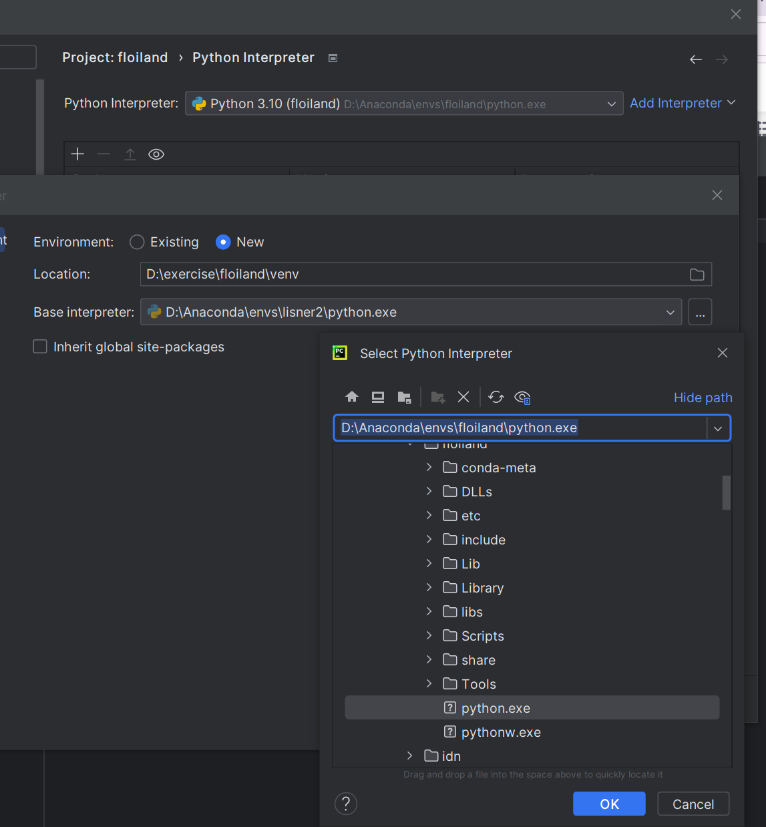Click the file tree vertical scrollbar
The height and width of the screenshot is (827, 766).
(726, 492)
